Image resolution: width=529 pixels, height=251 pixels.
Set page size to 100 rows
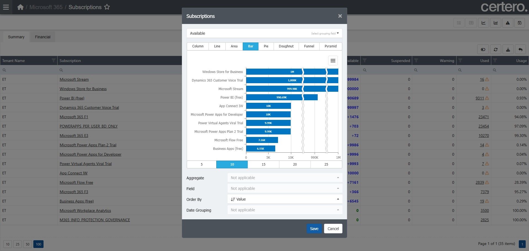click(38, 244)
